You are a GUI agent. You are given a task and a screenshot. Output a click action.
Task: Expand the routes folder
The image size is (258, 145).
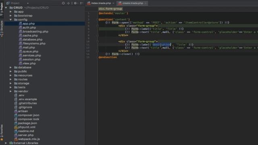coord(11,79)
